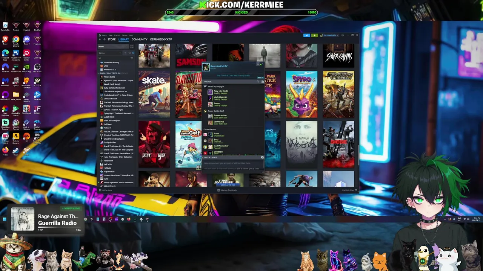Click the blue announcements button in Steam header
The width and height of the screenshot is (483, 271).
307,35
